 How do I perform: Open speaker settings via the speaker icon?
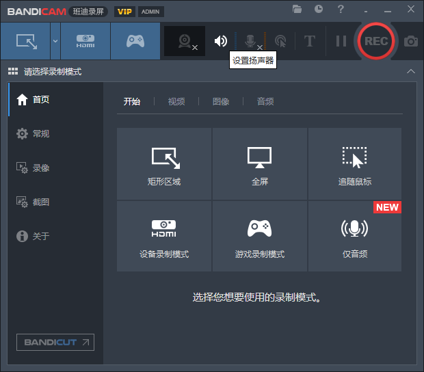221,41
